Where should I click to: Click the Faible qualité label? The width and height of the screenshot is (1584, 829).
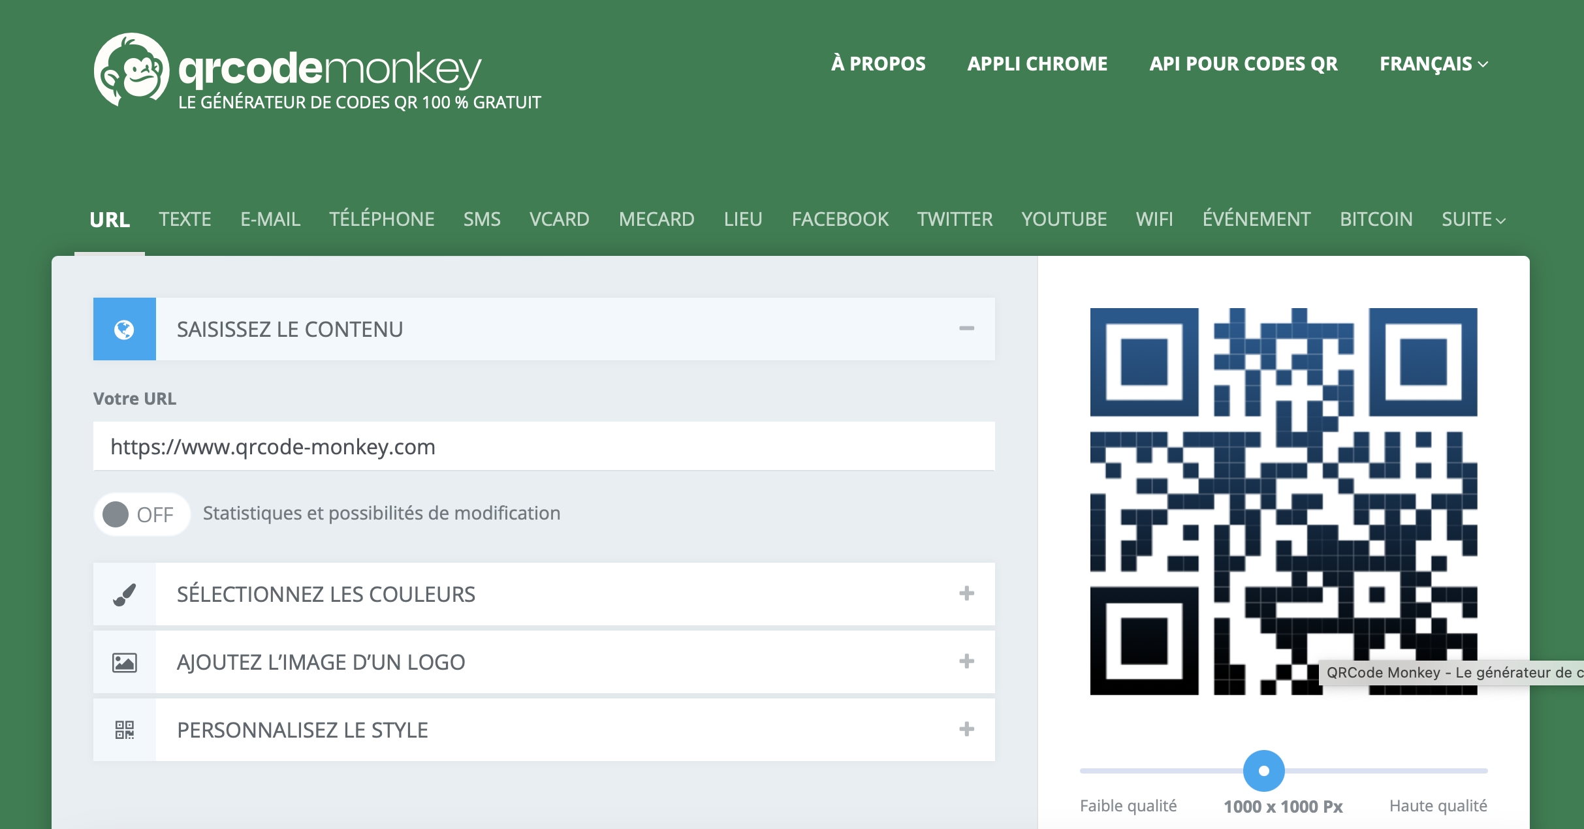[1128, 806]
